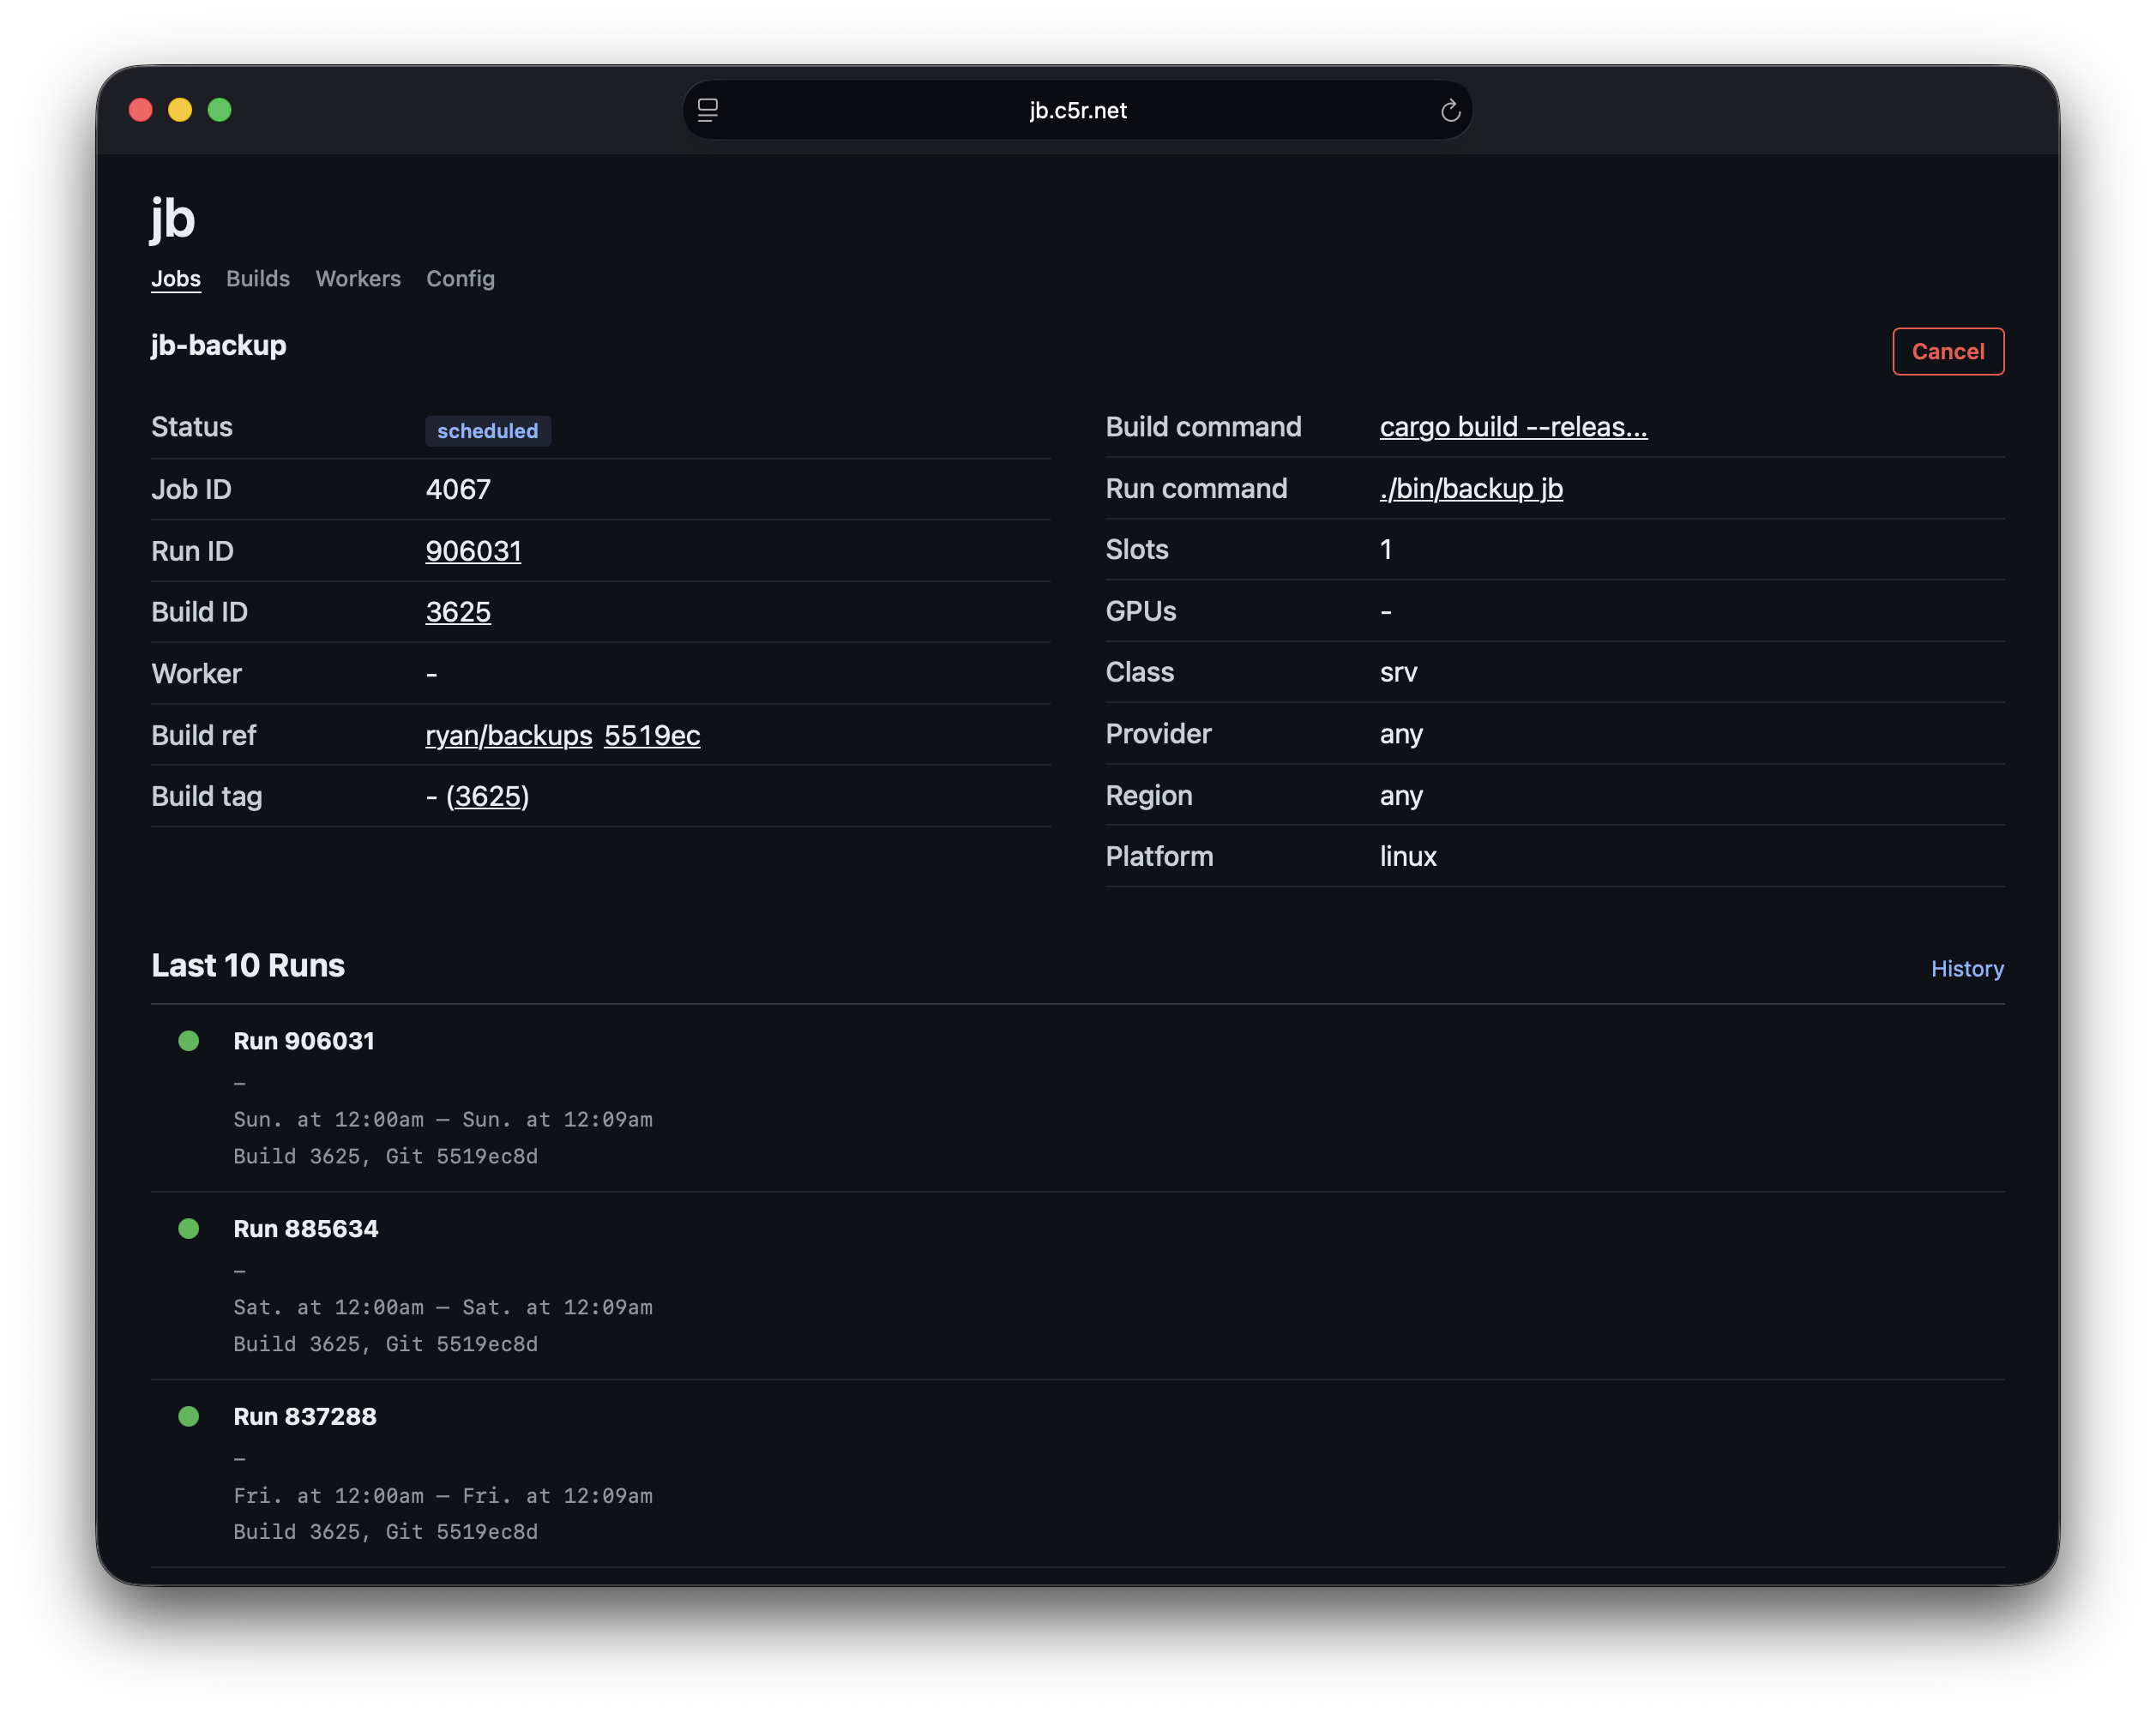
Task: Open the Build tag (3625) link
Action: [x=488, y=796]
